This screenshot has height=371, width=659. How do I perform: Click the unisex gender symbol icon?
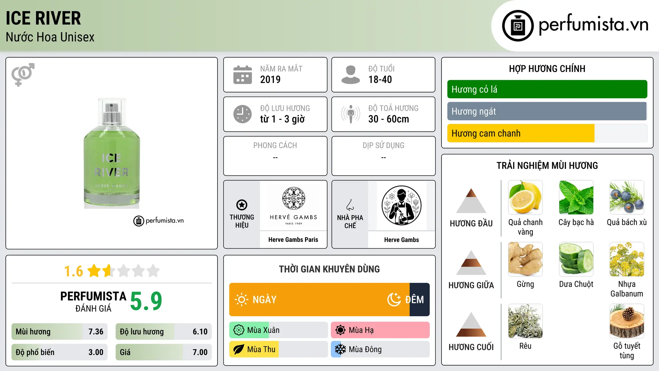pyautogui.click(x=23, y=75)
